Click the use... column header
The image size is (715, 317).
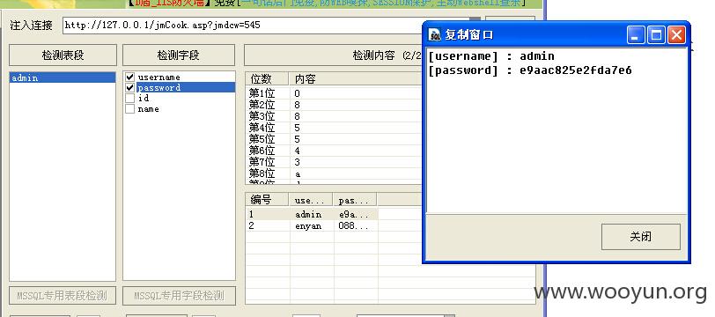coord(312,199)
